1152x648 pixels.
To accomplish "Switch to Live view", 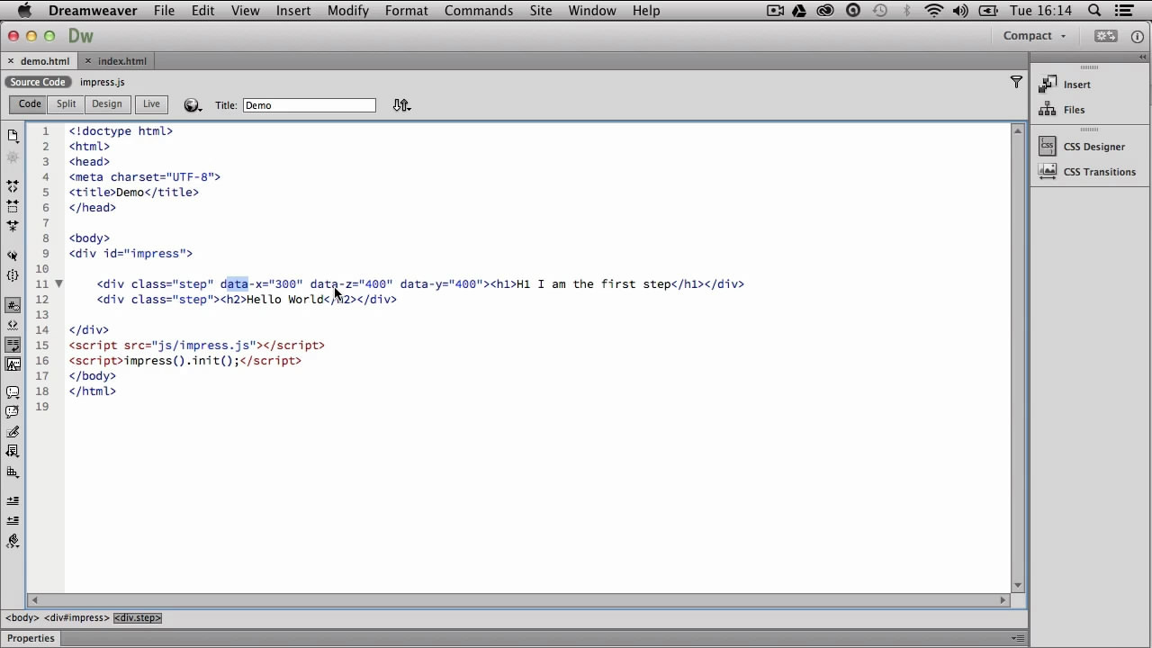I will pos(151,104).
